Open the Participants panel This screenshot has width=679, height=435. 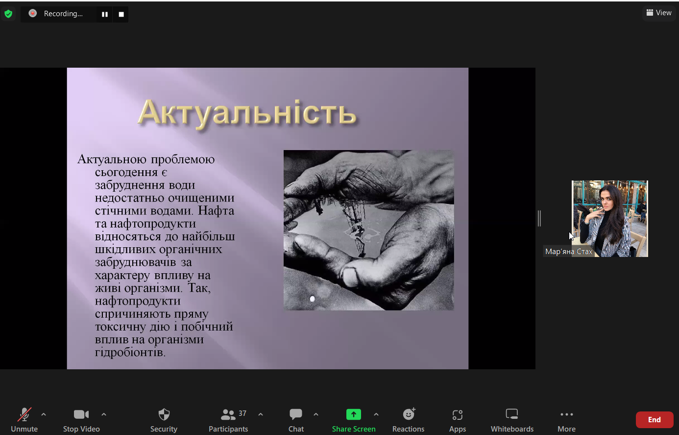(x=228, y=420)
